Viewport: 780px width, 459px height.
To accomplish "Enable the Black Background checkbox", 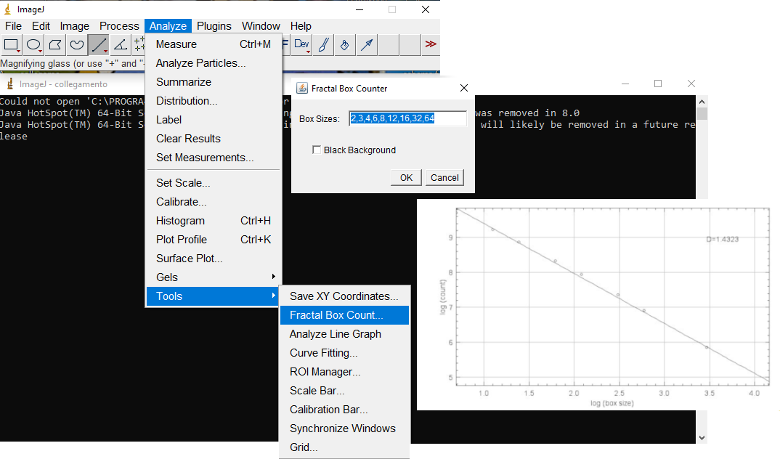I will tap(317, 150).
